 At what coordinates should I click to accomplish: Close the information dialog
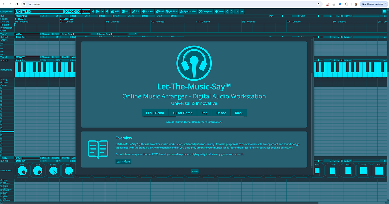(195, 171)
